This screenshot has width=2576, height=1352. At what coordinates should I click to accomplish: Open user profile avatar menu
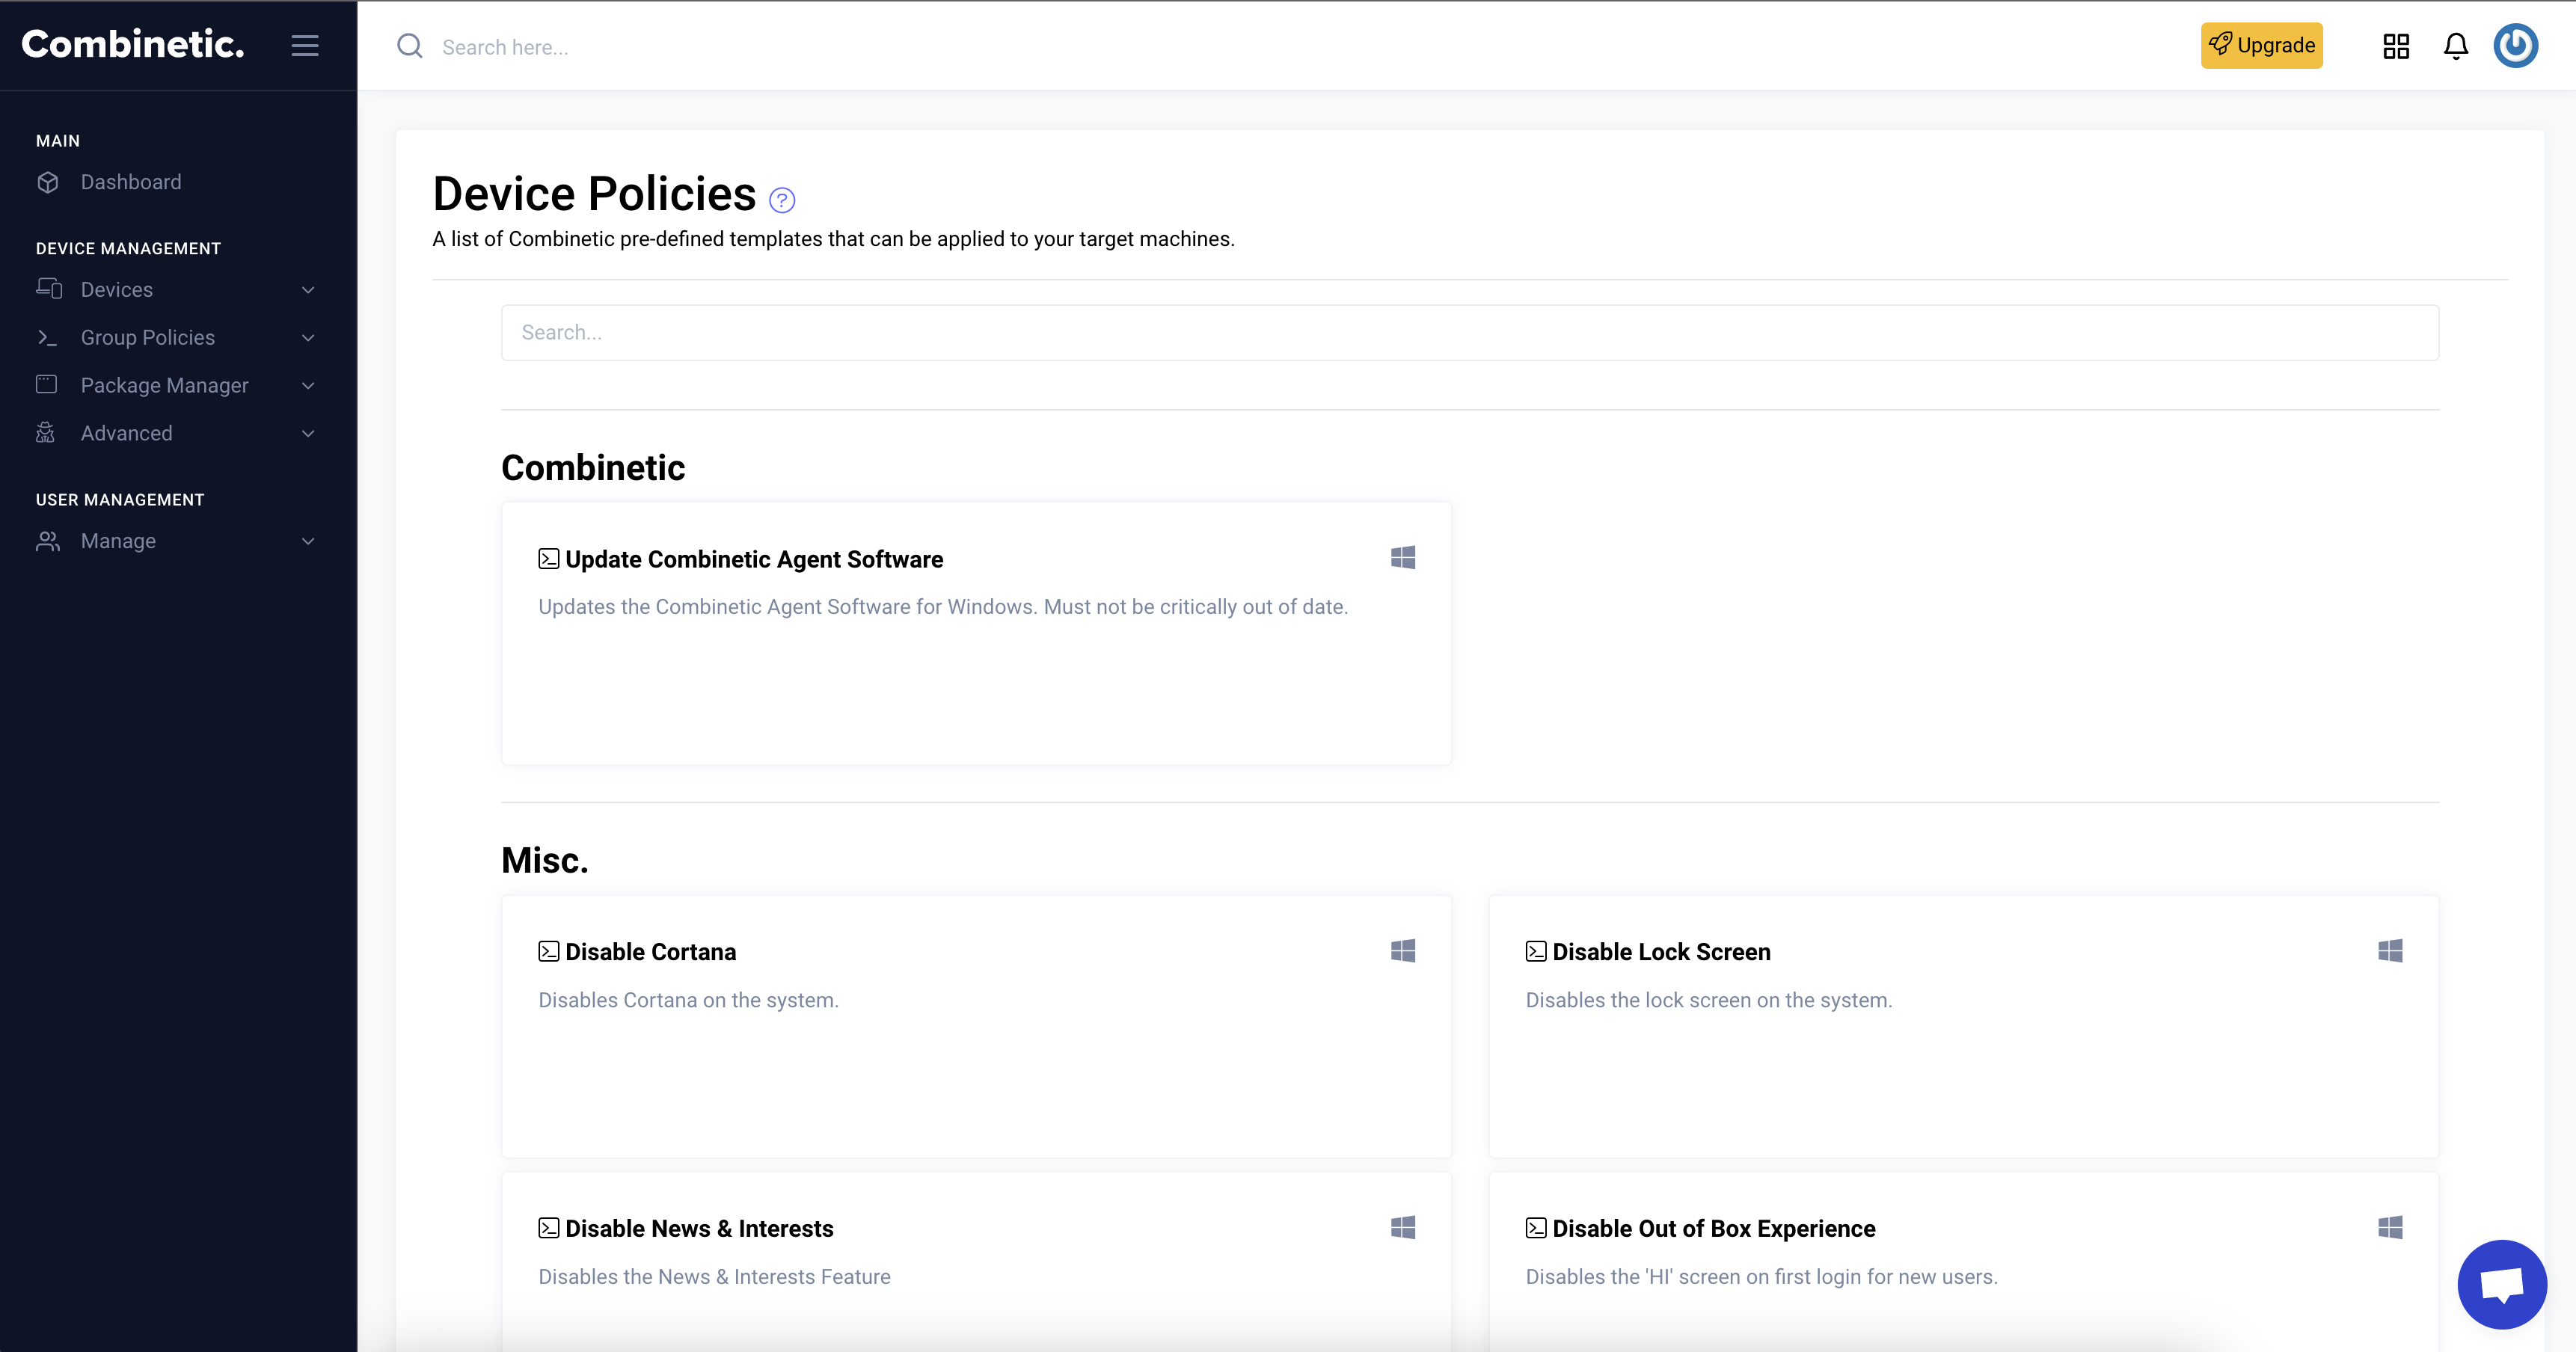click(2516, 45)
